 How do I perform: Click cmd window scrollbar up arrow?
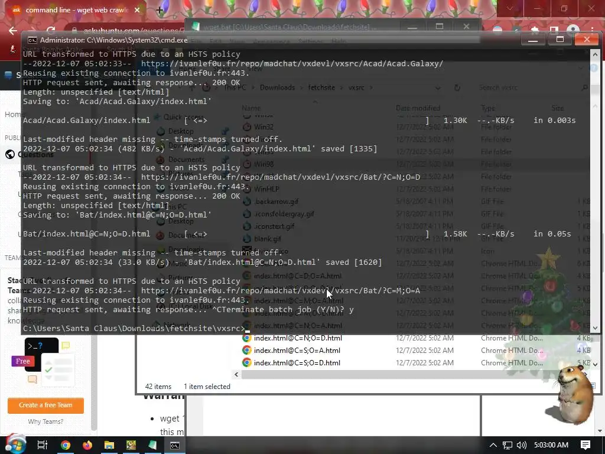595,54
